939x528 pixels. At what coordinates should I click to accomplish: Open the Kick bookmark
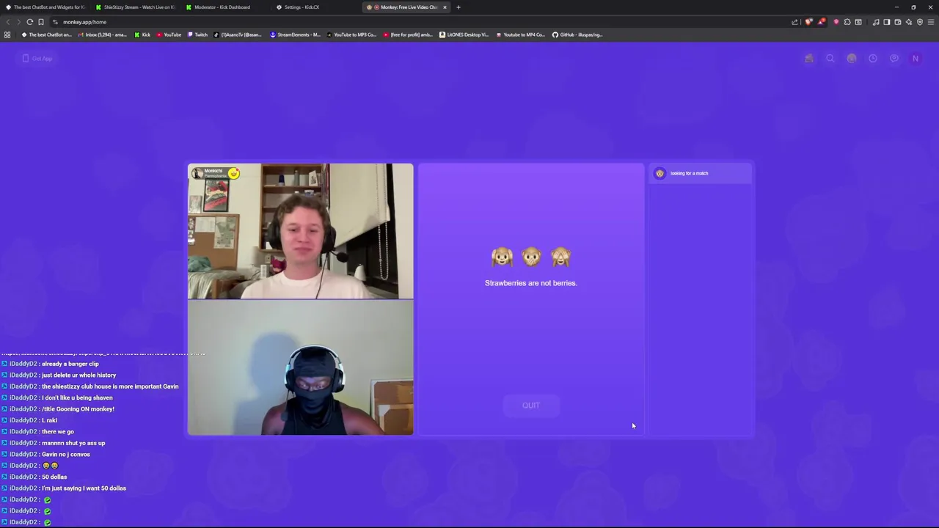pyautogui.click(x=142, y=34)
